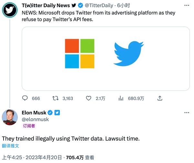This screenshot has height=163, width=194.
Task: Open the more options menu on the news tweet
Action: pyautogui.click(x=187, y=6)
